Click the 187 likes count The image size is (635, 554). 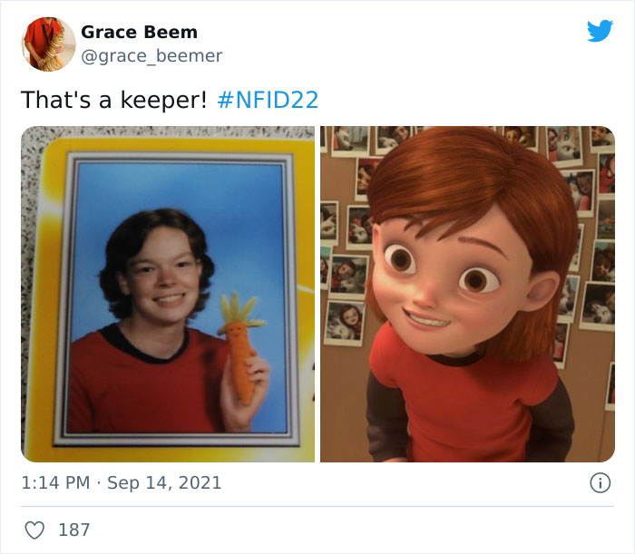click(74, 530)
